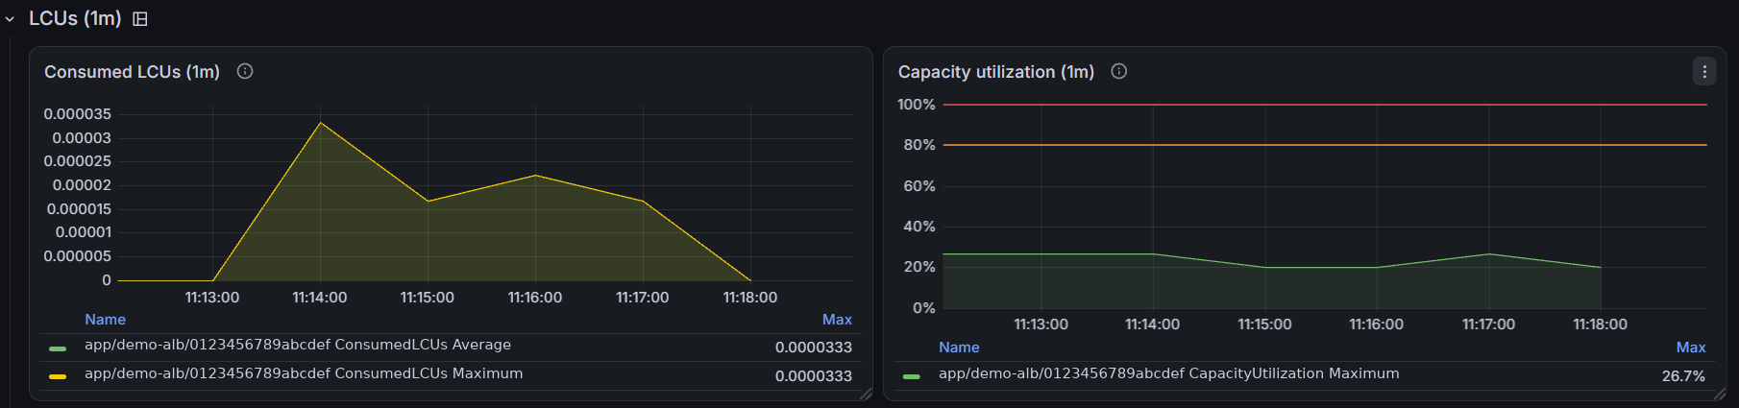The image size is (1739, 408).
Task: Sort the Consumed LCUs legend by Name
Action: coord(105,320)
